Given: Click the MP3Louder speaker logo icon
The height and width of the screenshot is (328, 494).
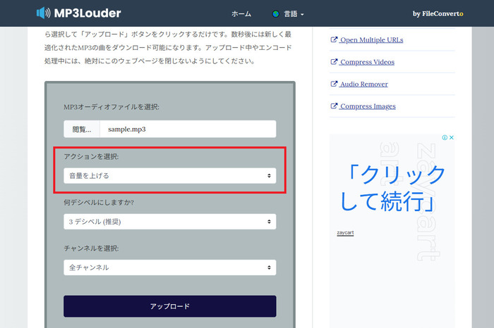Looking at the screenshot, I should tap(43, 13).
